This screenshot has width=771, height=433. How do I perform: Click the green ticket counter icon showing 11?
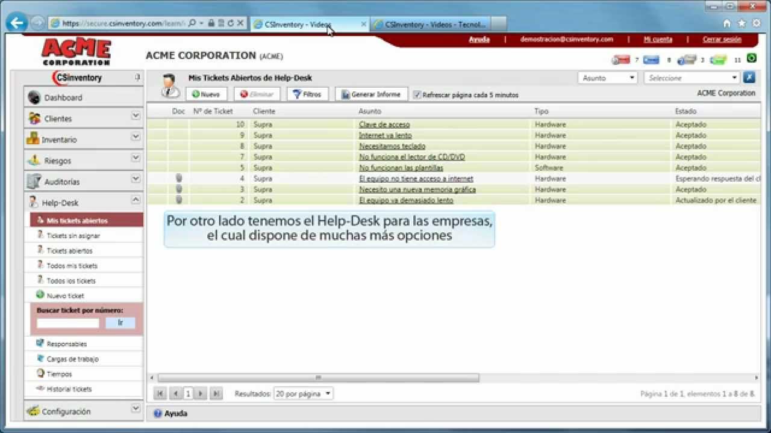(x=719, y=60)
